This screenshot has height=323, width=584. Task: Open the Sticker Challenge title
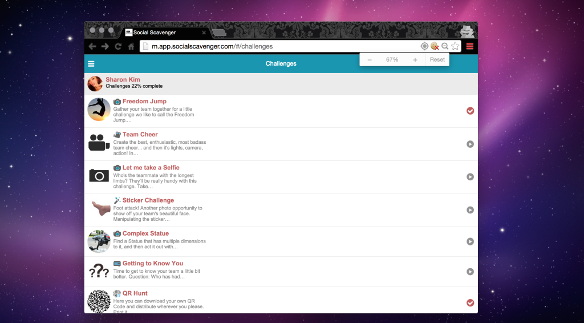coord(148,200)
